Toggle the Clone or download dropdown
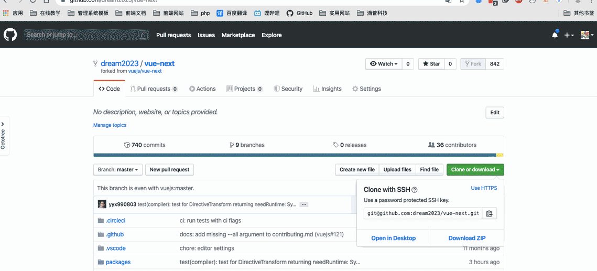Image resolution: width=597 pixels, height=271 pixels. (x=475, y=170)
